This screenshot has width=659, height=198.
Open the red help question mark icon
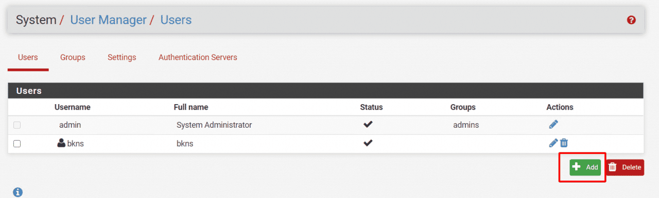(631, 20)
